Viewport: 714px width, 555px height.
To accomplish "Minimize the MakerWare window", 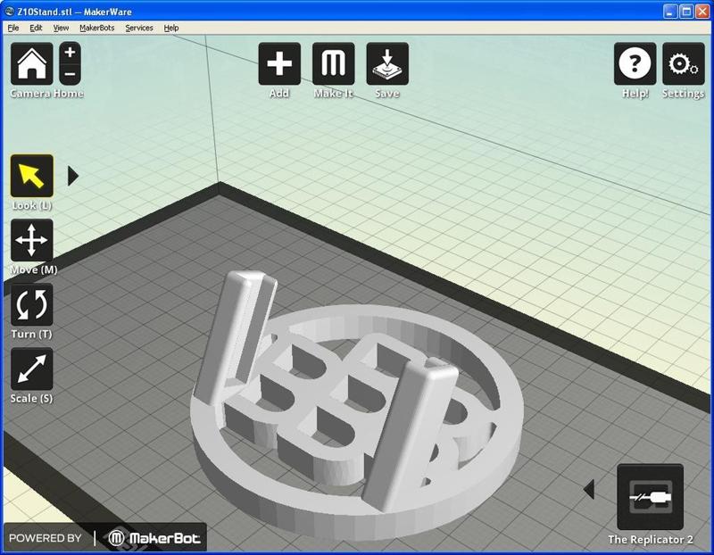I will pos(670,12).
